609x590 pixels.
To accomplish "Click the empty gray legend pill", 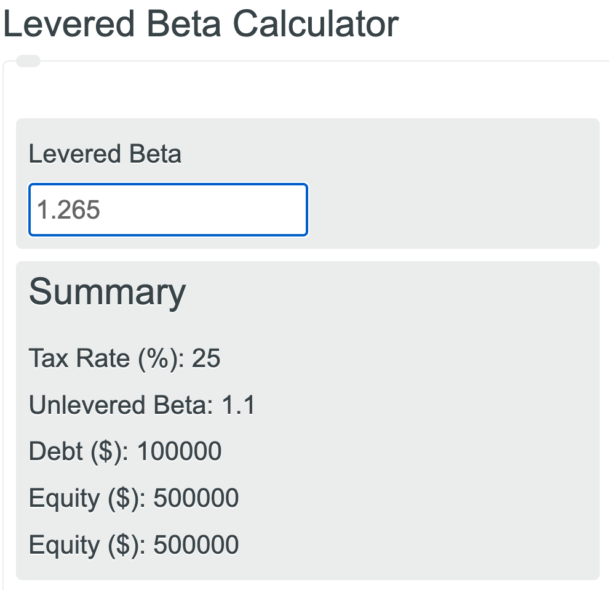I will (x=28, y=61).
